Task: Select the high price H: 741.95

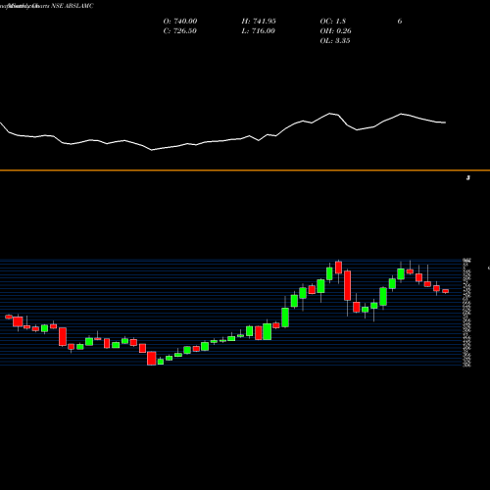Action: (259, 22)
